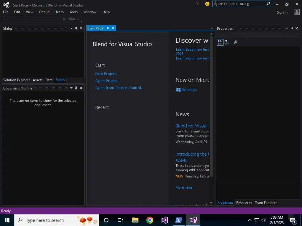Switch to the Data tab

[49, 80]
